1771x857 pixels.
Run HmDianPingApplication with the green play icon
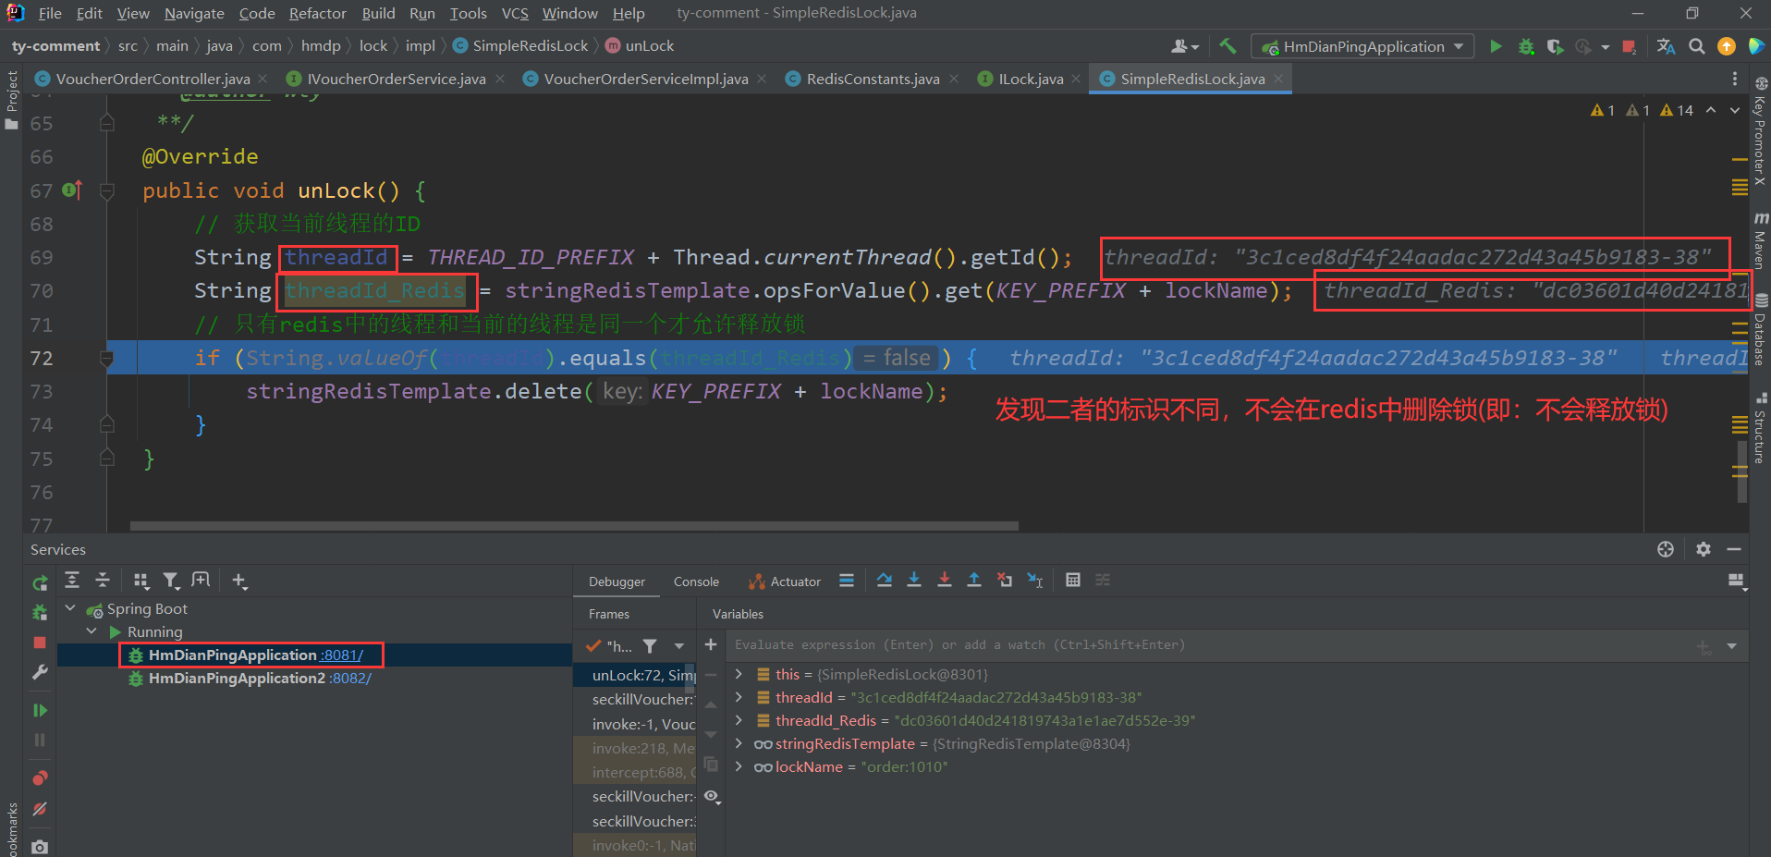point(1496,46)
